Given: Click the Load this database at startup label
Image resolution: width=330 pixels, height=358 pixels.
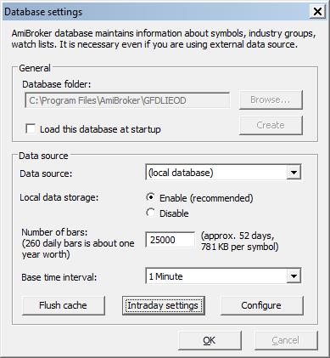Looking at the screenshot, I should coord(100,129).
